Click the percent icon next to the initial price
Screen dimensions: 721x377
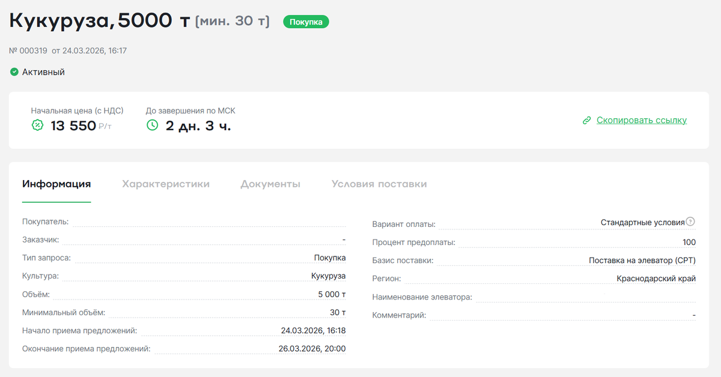(x=36, y=125)
